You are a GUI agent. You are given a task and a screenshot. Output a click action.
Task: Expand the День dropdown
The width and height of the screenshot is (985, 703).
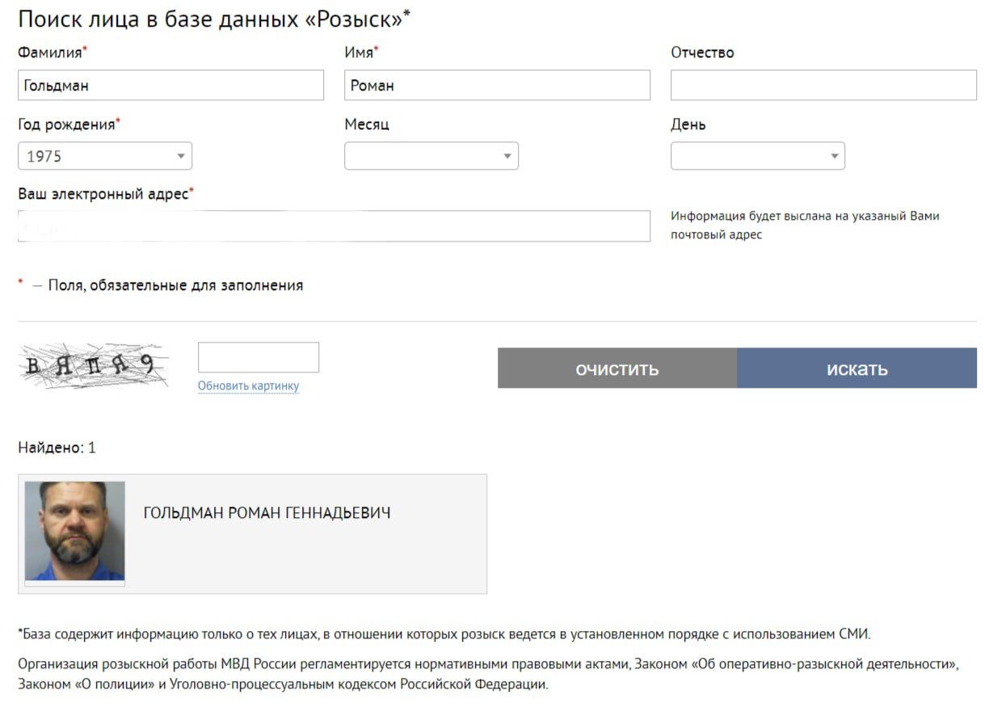coord(757,157)
